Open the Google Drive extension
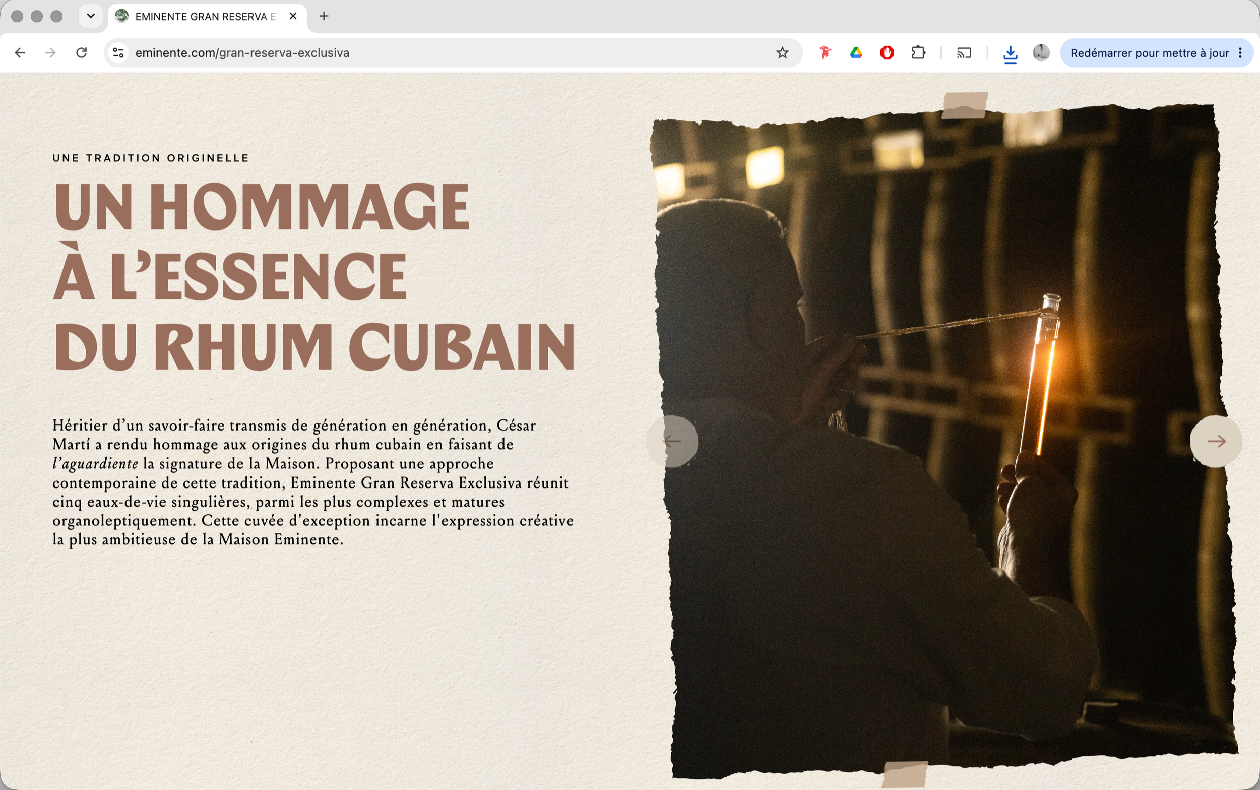The image size is (1260, 790). point(856,53)
